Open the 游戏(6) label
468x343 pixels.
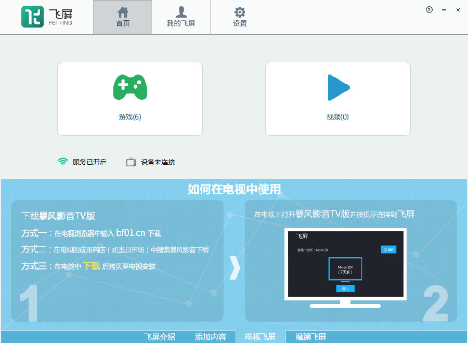pos(130,117)
